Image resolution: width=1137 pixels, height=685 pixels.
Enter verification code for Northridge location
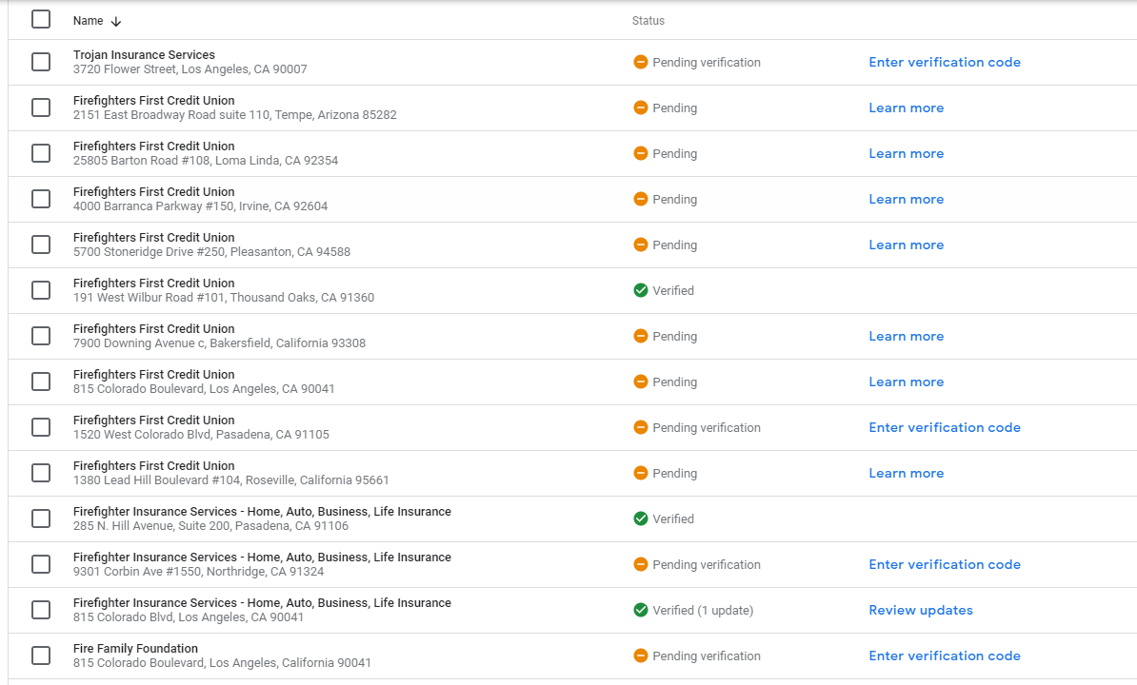click(x=944, y=564)
